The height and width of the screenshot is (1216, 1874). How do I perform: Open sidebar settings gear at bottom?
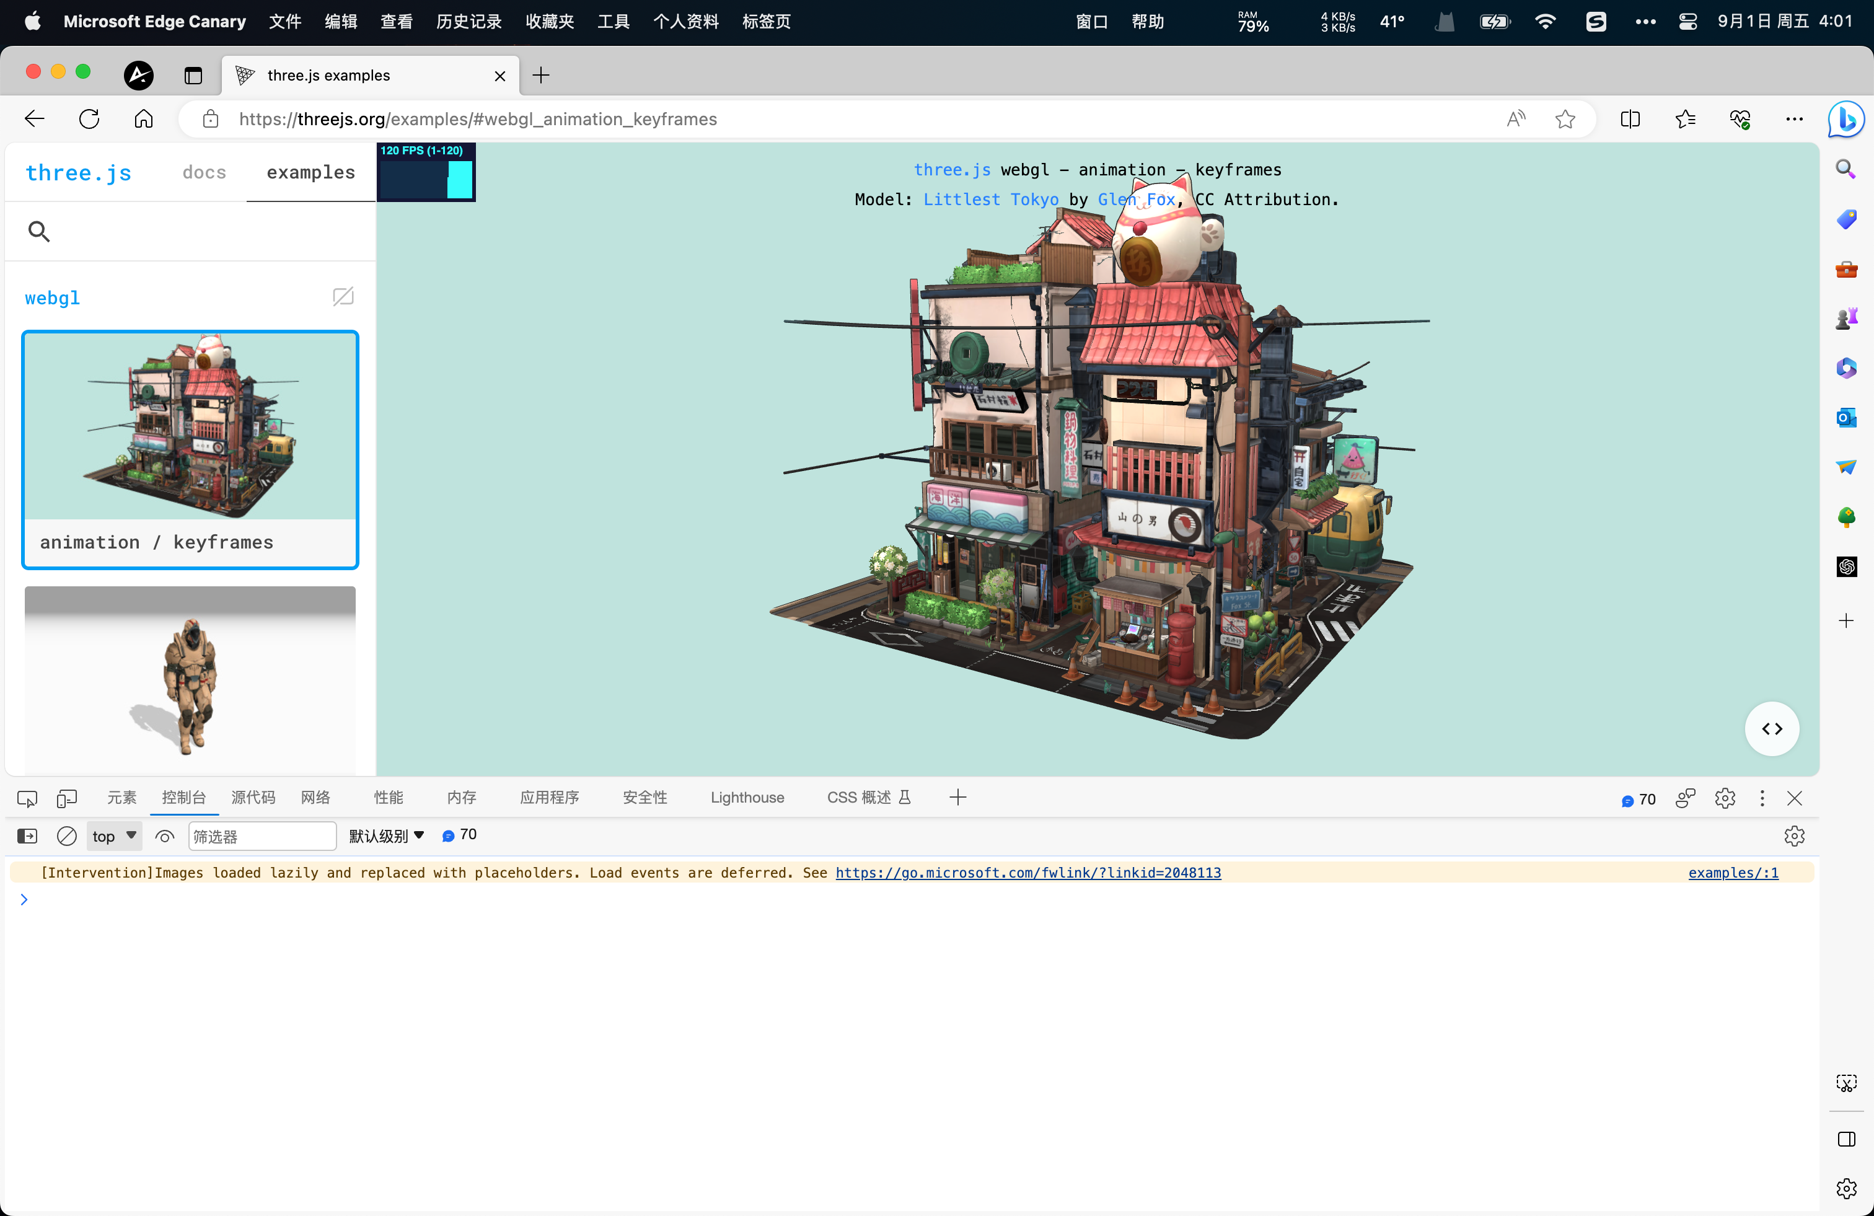tap(1845, 1187)
